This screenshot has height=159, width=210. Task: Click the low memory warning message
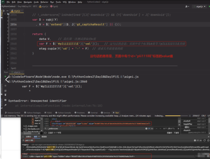pyautogui.click(x=77, y=116)
